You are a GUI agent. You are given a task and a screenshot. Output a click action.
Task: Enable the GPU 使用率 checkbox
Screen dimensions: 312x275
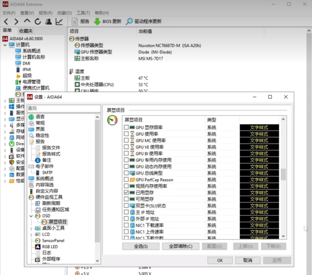click(x=126, y=134)
